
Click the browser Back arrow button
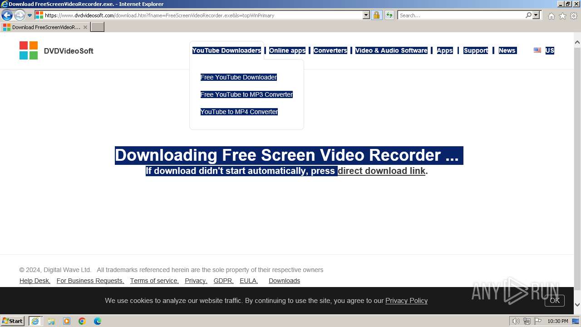tap(7, 15)
